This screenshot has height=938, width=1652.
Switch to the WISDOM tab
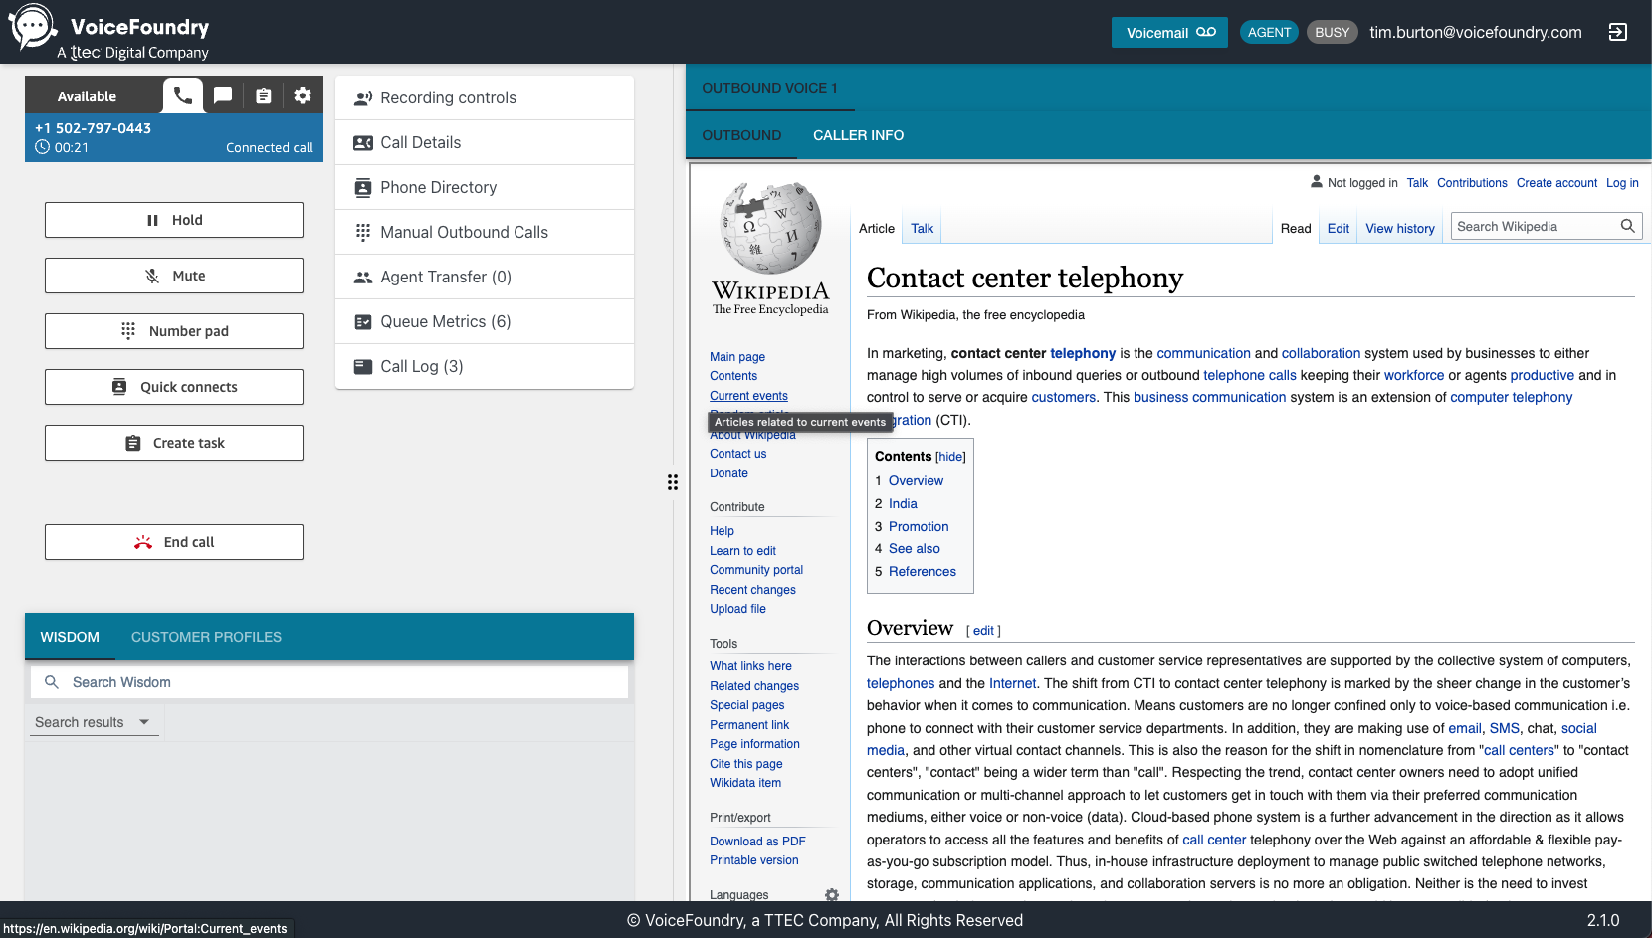(70, 637)
